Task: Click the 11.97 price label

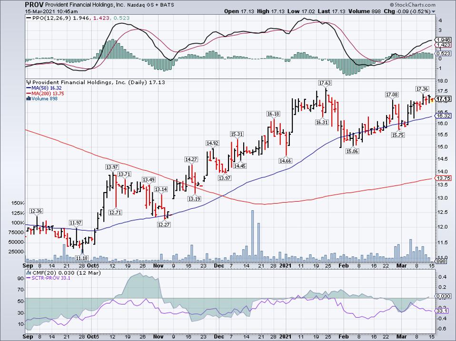Action: [76, 223]
